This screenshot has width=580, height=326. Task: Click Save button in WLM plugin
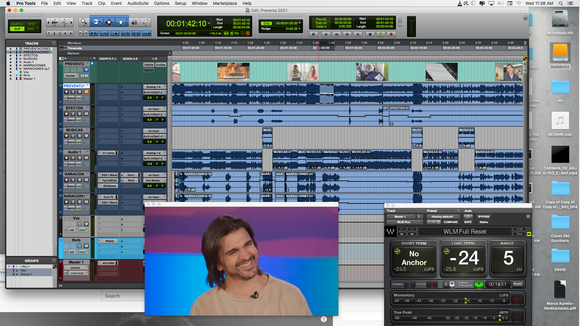coord(519,234)
